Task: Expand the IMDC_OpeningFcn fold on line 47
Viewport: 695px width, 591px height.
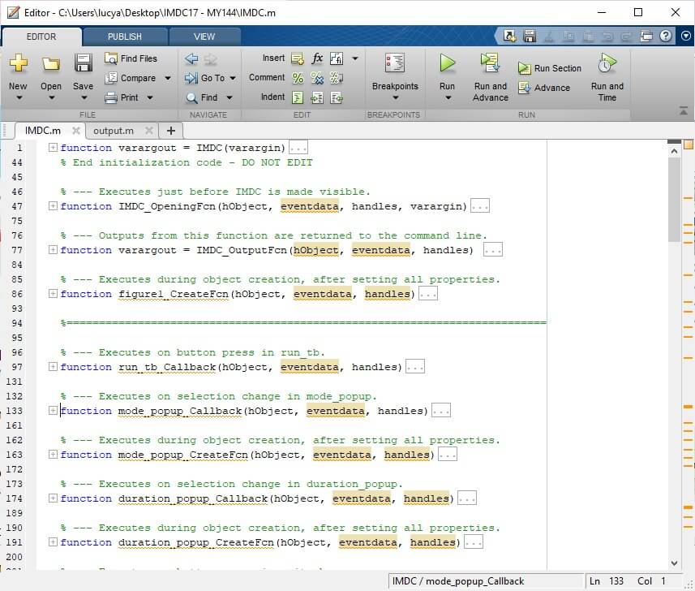Action: tap(53, 206)
